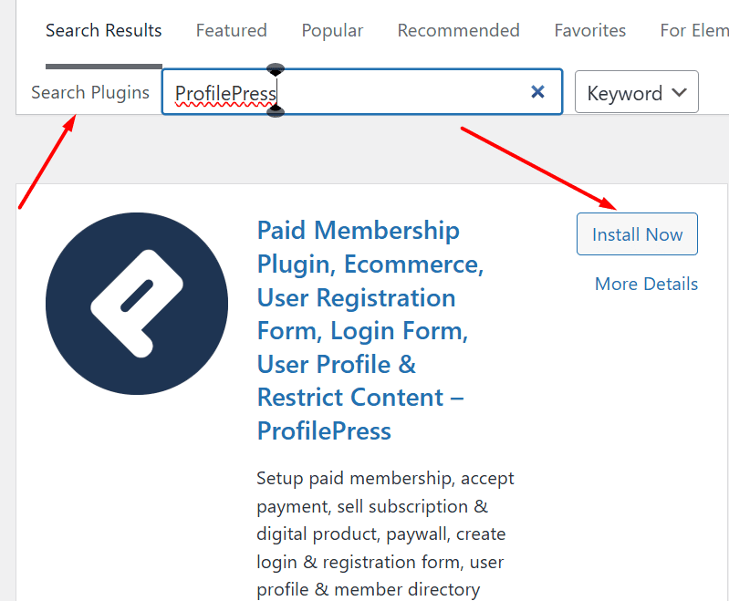Click the typed ProfilePress text in search box
The height and width of the screenshot is (601, 729).
(224, 93)
